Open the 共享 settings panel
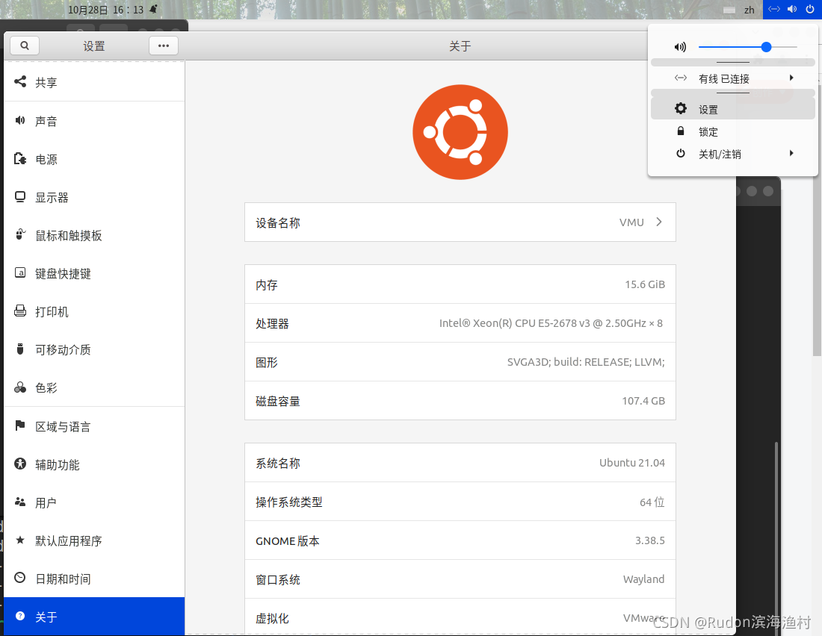Screen dimensions: 822x636 coord(94,81)
